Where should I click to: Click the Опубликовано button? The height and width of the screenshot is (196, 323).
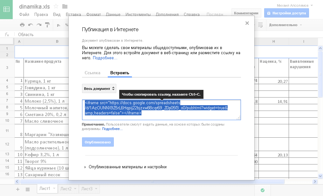coord(98,142)
